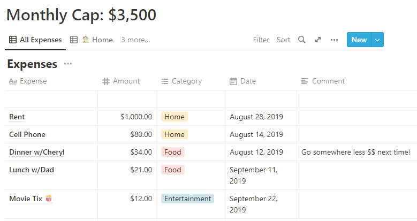
Task: Select the Home tag on the Rent row
Action: click(x=175, y=117)
